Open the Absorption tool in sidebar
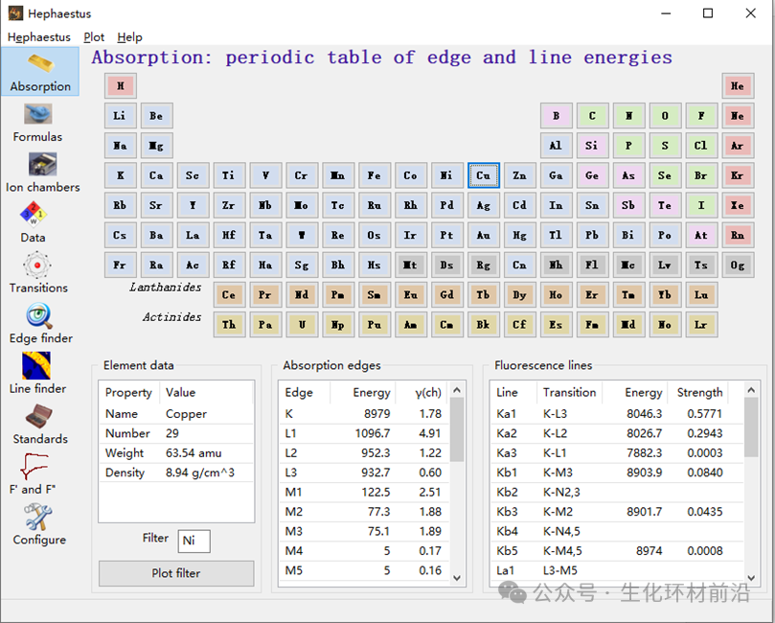Image resolution: width=775 pixels, height=623 pixels. point(40,72)
